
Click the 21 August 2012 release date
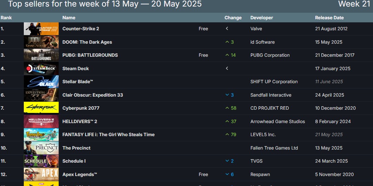(x=331, y=29)
